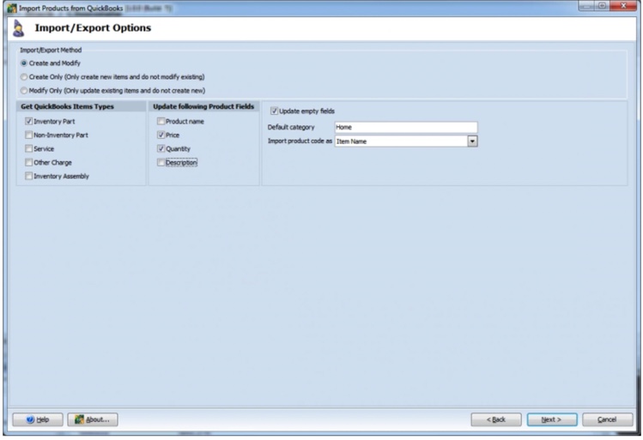
Task: Click the Help button
Action: point(38,419)
